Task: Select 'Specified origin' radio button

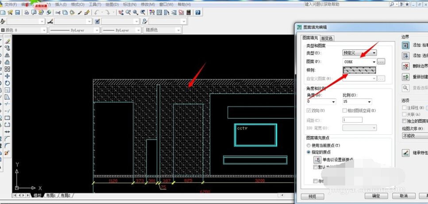Action: 308,152
